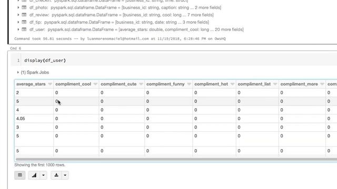Expand df_tip DataFrame schema
337x189 pixels.
[x=18, y=22]
